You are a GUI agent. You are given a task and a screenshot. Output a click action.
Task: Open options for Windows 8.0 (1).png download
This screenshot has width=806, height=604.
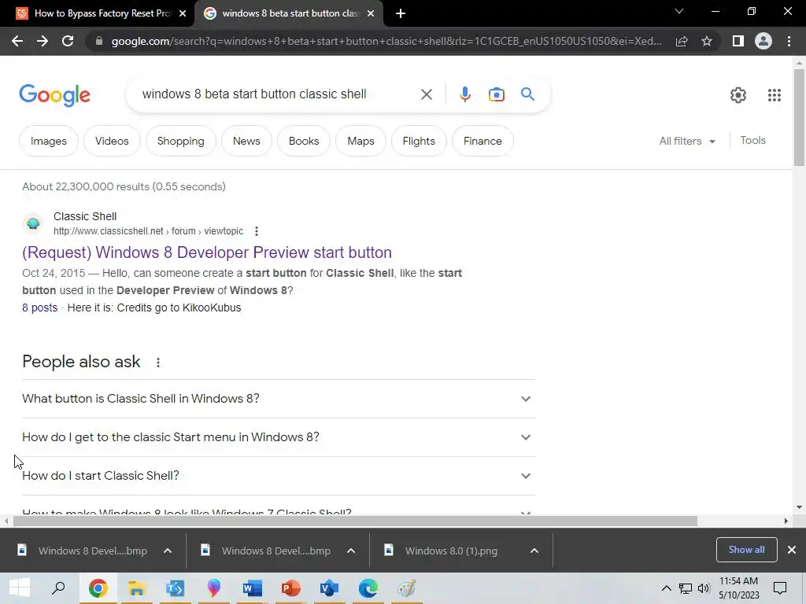point(534,551)
